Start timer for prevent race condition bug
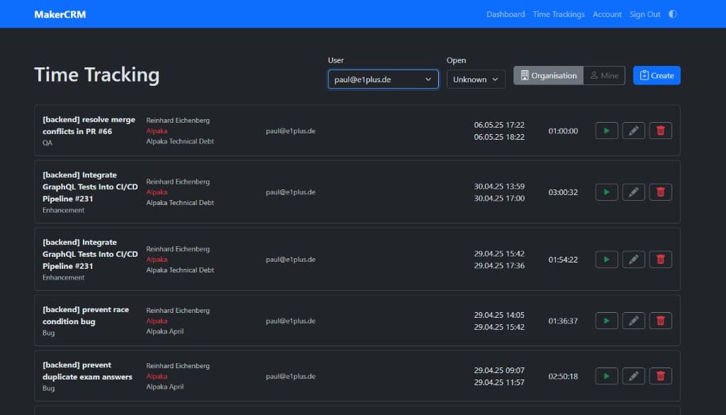Viewport: 726px width, 415px height. 607,321
